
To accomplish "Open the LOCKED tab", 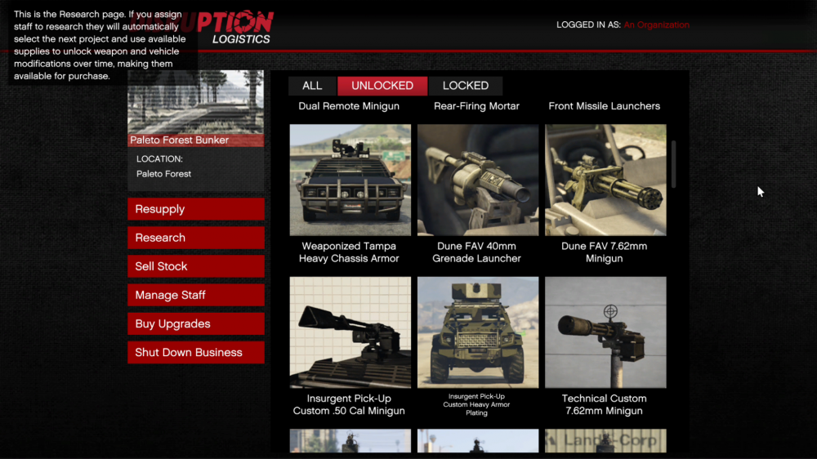I will click(466, 86).
